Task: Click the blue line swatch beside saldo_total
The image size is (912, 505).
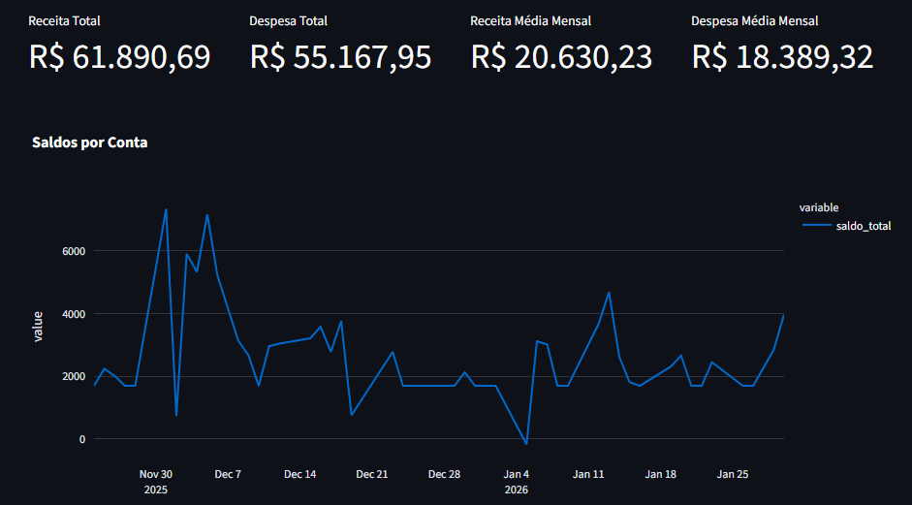Action: point(816,226)
